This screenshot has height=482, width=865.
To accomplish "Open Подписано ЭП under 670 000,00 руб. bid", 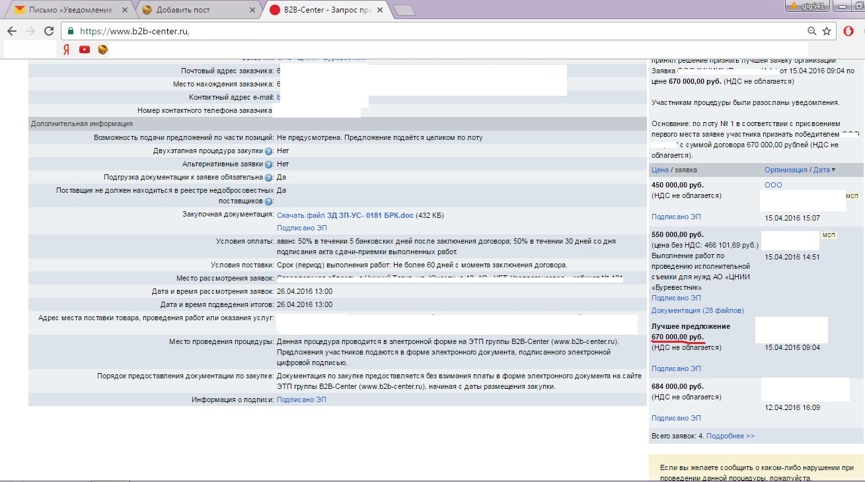I will tap(676, 368).
